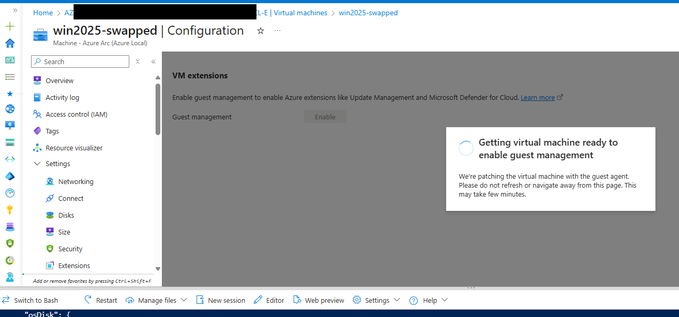The height and width of the screenshot is (317, 679).
Task: Open the Cloud Shell Settings dropdown
Action: pyautogui.click(x=376, y=300)
